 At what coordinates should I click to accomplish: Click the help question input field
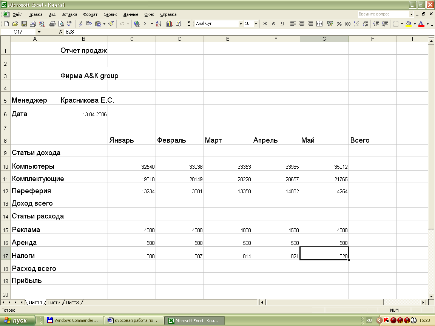383,14
